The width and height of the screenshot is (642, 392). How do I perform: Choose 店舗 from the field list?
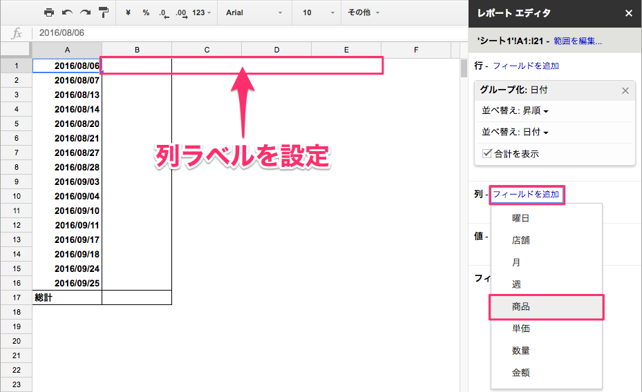click(x=547, y=240)
